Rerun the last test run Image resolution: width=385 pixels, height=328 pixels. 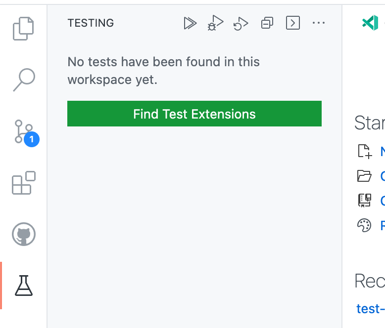[x=241, y=23]
